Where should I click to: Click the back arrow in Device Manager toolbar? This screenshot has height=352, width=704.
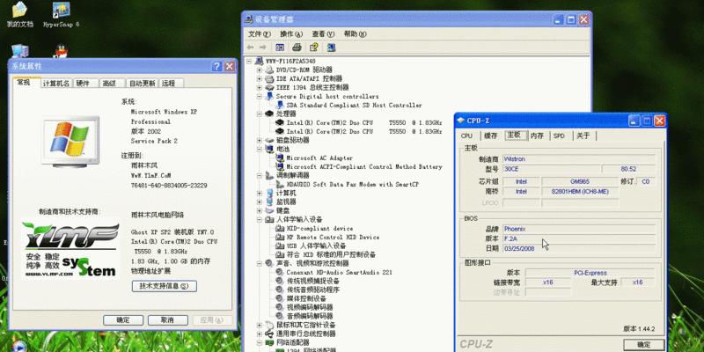tap(251, 48)
